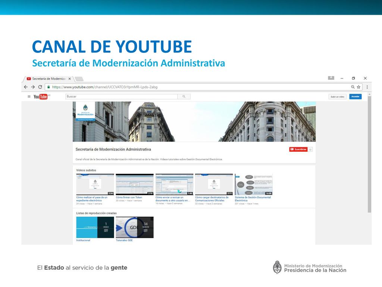Viewport: 382px width, 287px height.
Task: Click the page vertical scrollbar
Action: tap(370, 155)
